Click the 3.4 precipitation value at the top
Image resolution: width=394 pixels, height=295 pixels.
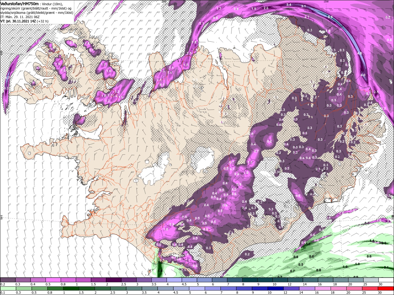click(288, 5)
